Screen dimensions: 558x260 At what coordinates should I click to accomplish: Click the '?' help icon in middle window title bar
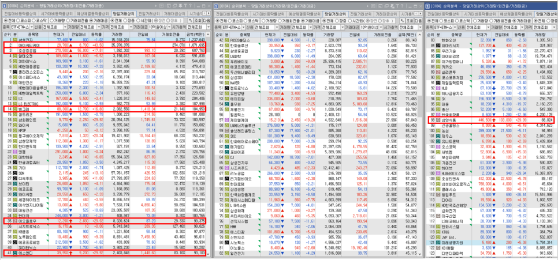point(402,6)
